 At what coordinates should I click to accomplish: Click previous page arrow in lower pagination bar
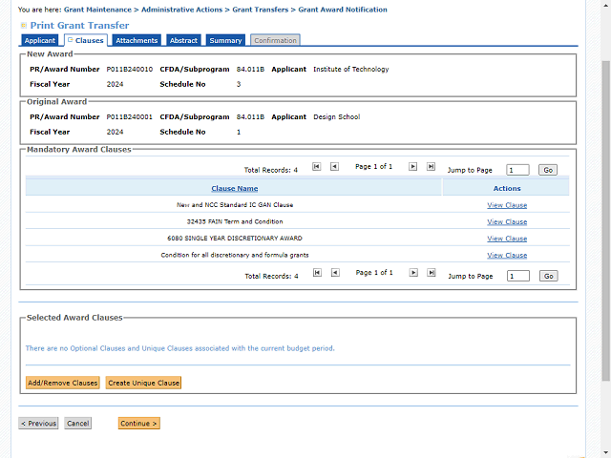click(x=334, y=273)
